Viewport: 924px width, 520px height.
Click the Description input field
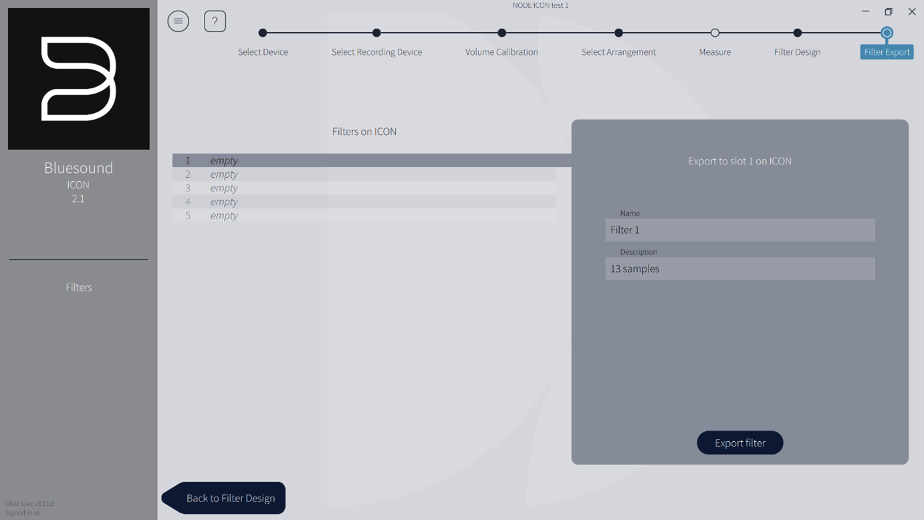739,269
